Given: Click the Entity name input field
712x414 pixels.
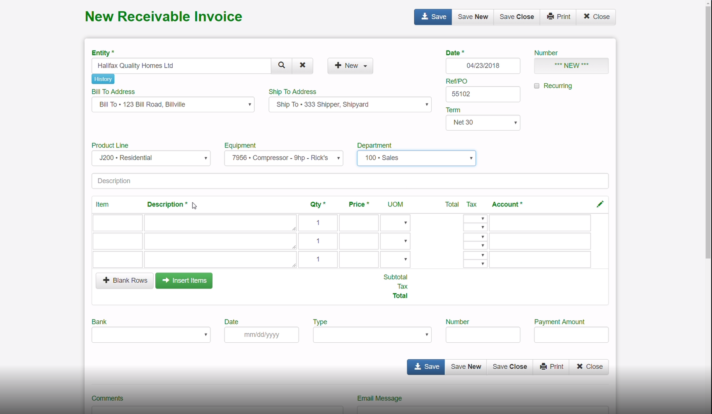Looking at the screenshot, I should [181, 65].
